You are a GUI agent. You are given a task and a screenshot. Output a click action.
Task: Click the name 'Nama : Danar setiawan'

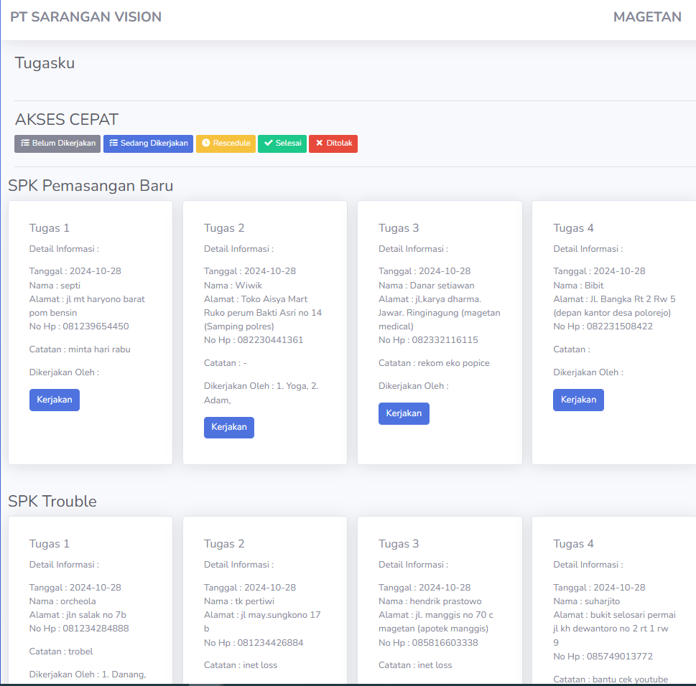[x=427, y=286]
